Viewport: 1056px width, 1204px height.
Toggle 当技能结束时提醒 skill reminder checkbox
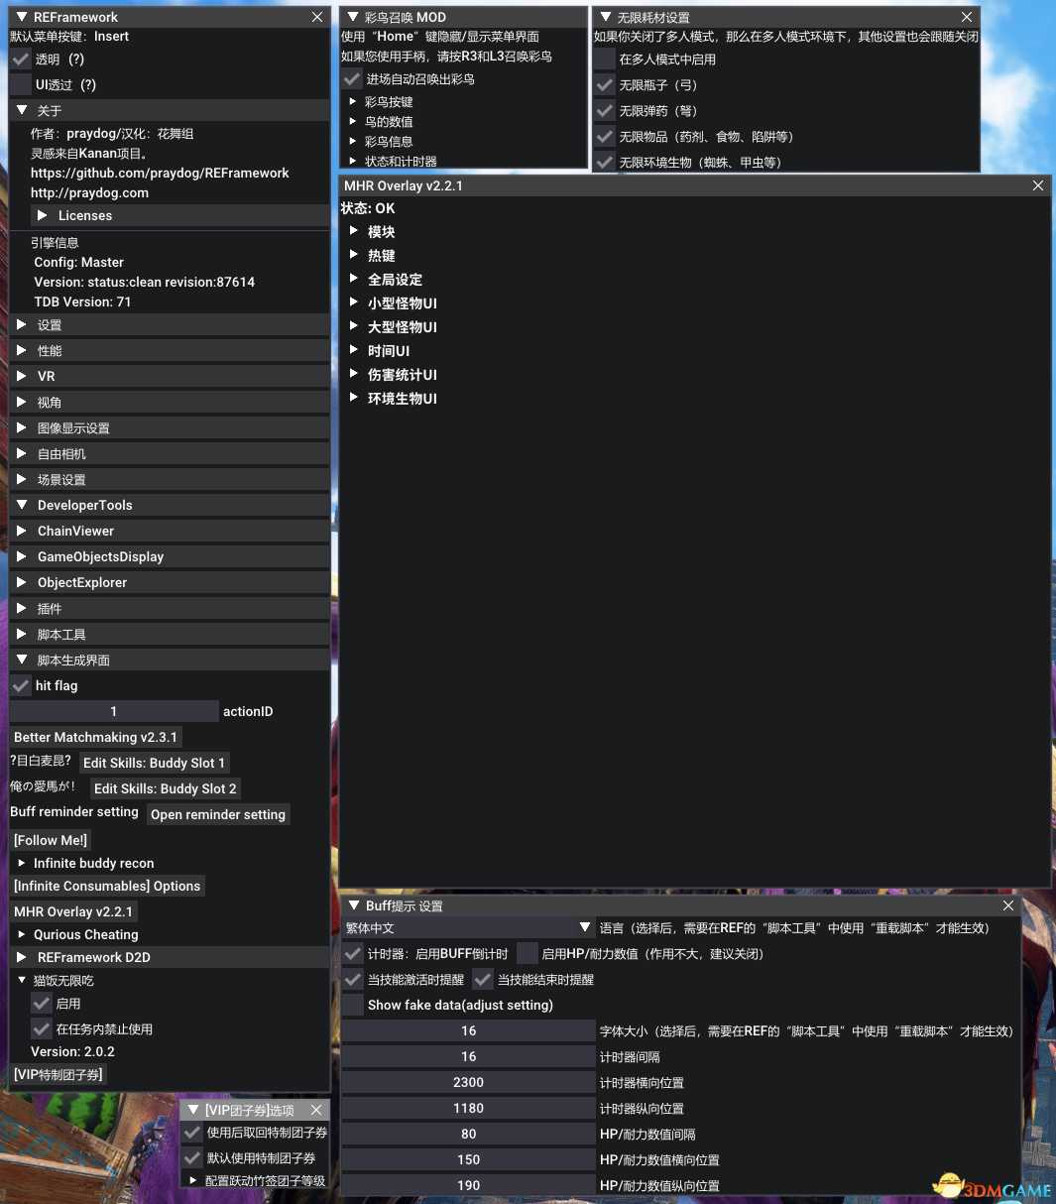[x=483, y=979]
